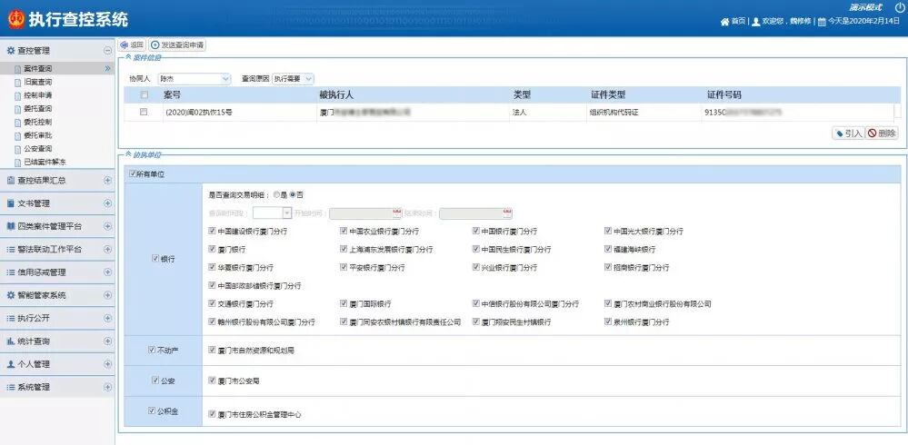Toggle the 银行 category checkbox
The height and width of the screenshot is (445, 908).
click(x=155, y=259)
